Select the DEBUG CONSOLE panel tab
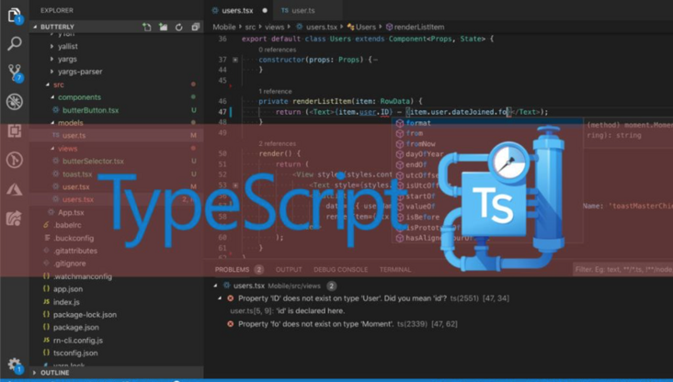Screen dimensions: 673x382 click(x=340, y=270)
